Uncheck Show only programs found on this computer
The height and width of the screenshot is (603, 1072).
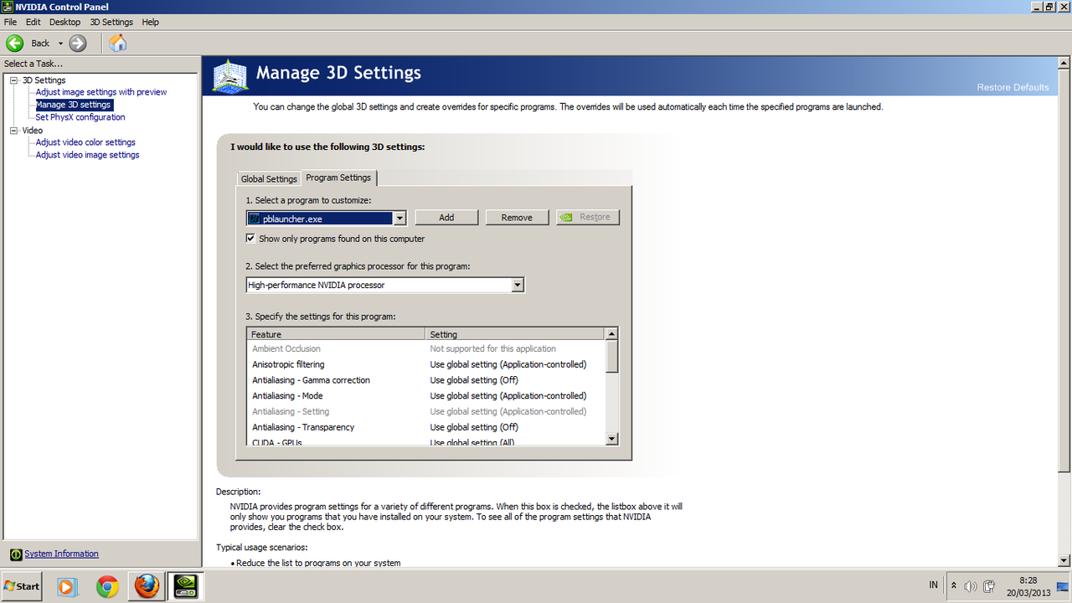[250, 239]
